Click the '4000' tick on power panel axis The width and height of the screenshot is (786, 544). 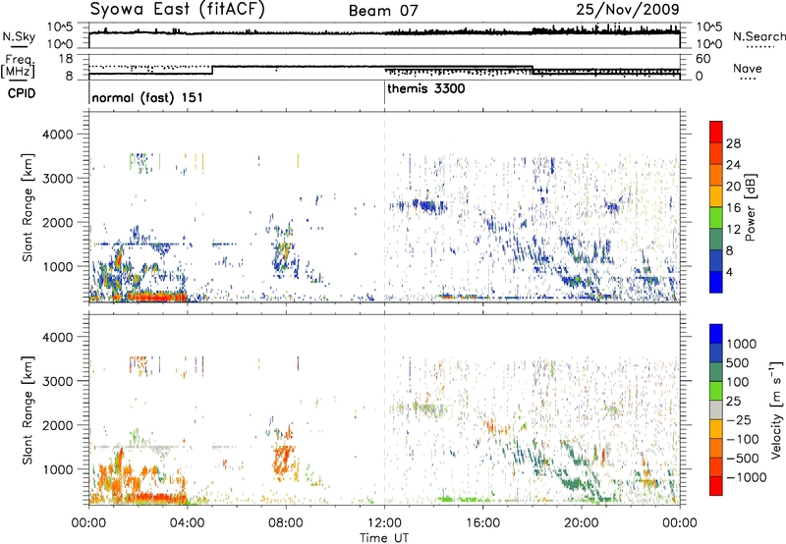coord(58,135)
